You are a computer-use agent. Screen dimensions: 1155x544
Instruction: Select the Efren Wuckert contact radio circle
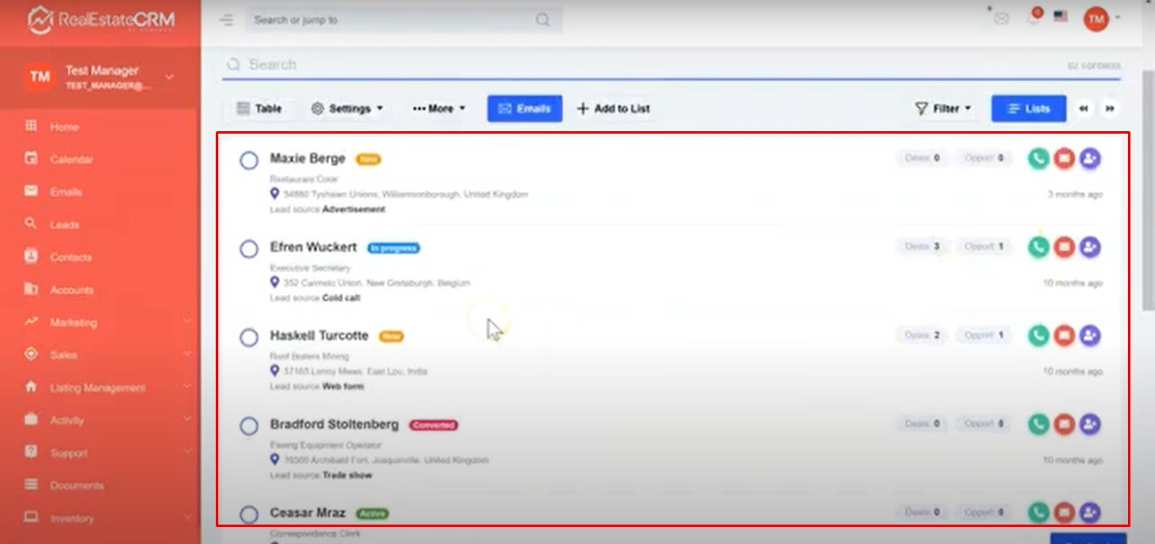[249, 250]
